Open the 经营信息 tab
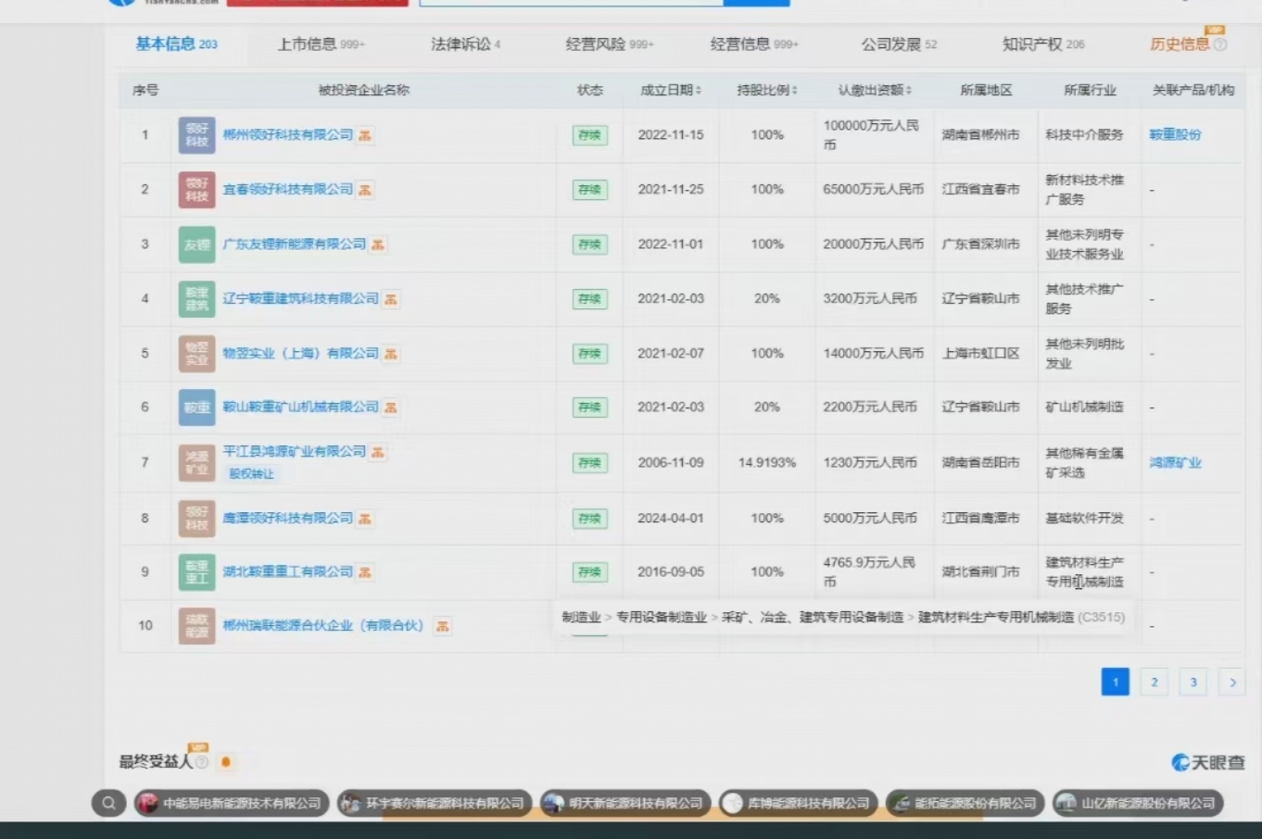Image resolution: width=1262 pixels, height=839 pixels. click(x=754, y=44)
